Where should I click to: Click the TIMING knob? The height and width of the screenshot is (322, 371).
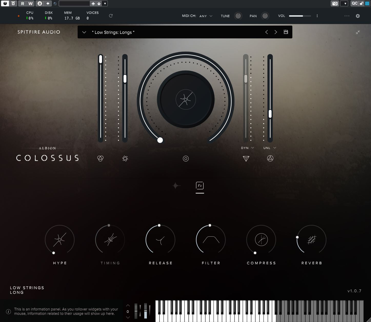[110, 240]
